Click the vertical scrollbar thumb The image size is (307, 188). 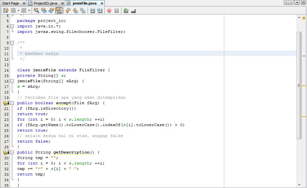tap(299, 85)
